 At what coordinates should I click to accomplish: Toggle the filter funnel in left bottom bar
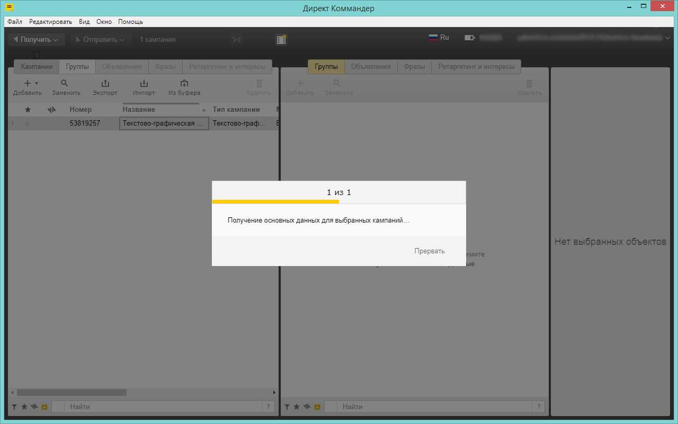[x=14, y=407]
